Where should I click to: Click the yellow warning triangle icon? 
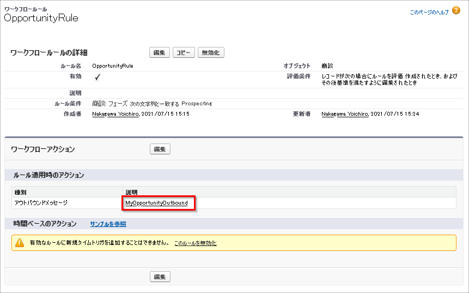pyautogui.click(x=20, y=243)
